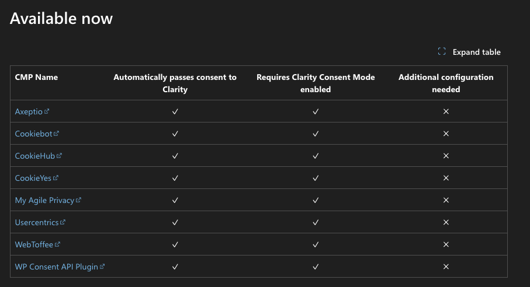Click external link icon beside CookieHub
Image resolution: width=530 pixels, height=287 pixels.
click(x=60, y=155)
